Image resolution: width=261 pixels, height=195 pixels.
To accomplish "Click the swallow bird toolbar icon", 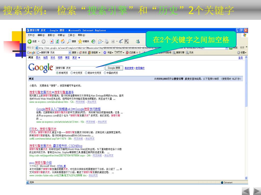I will (121, 41).
